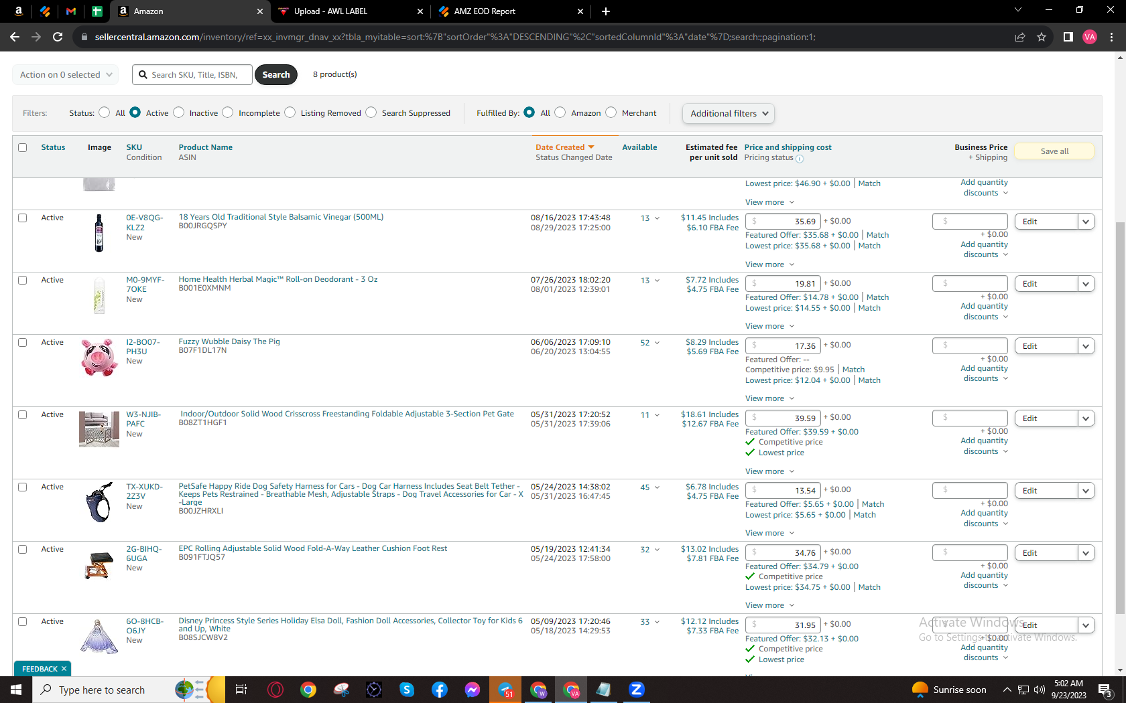Tick the select-all checkbox in the table header
Viewport: 1126px width, 703px height.
pyautogui.click(x=23, y=147)
